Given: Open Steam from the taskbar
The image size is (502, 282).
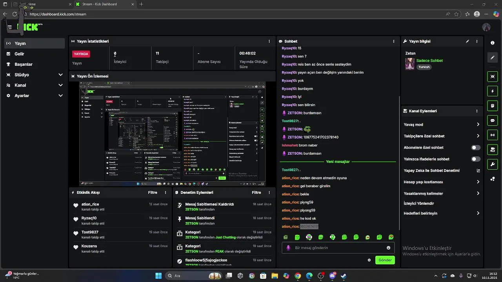Looking at the screenshot, I should (344, 276).
